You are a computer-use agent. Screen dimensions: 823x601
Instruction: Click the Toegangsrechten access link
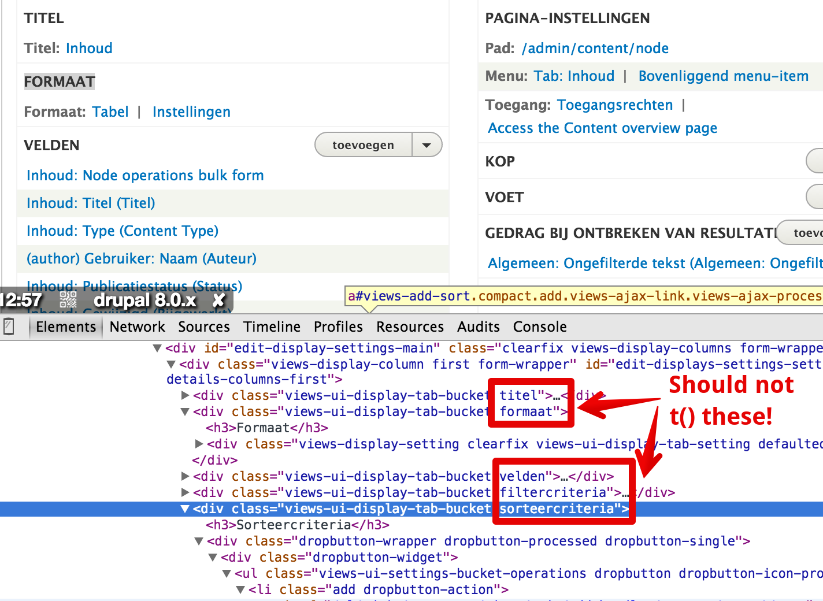(615, 105)
